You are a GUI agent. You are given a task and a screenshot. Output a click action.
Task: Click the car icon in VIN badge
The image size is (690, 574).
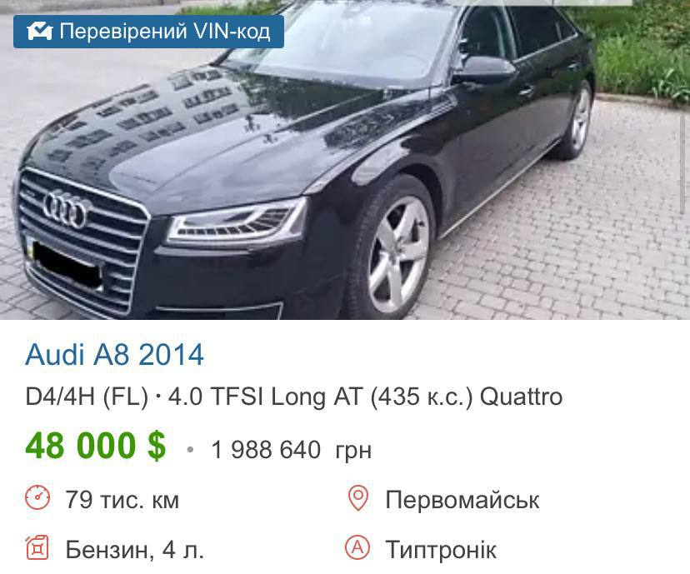pos(40,31)
